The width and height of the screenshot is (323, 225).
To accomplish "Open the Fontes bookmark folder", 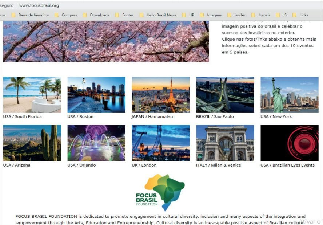I will click(124, 15).
